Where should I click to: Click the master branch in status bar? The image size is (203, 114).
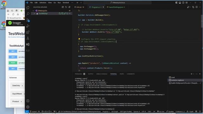(x=34, y=111)
